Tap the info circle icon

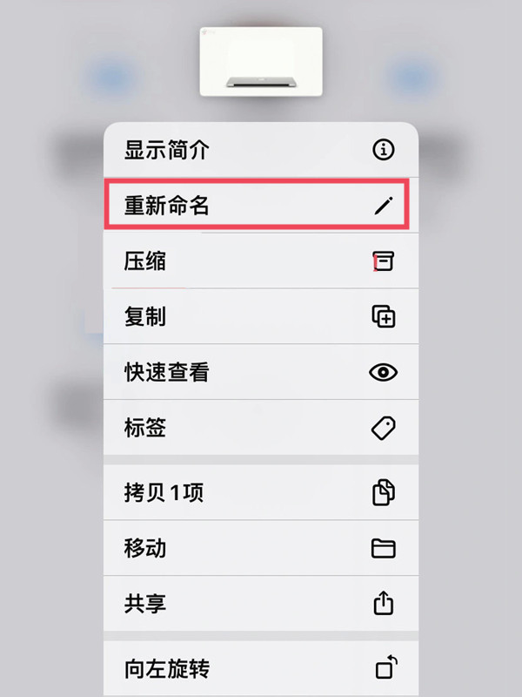pyautogui.click(x=383, y=150)
